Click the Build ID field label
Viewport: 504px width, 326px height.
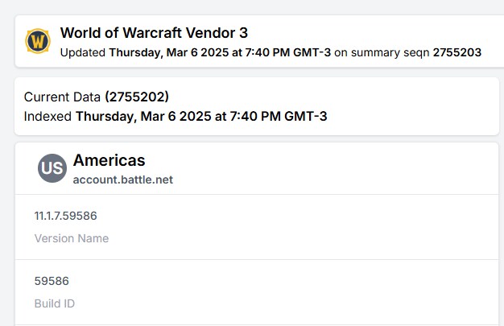pos(55,303)
